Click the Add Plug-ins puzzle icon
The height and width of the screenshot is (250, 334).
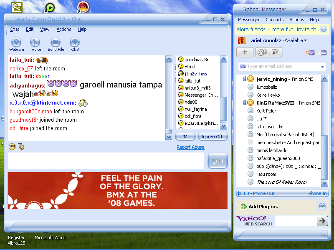point(243,207)
